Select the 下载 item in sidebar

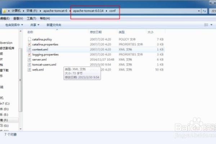pos(4,70)
